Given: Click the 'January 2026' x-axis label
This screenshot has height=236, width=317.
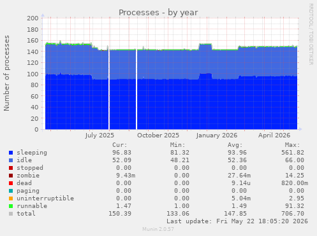Looking at the screenshot, I should pos(217,135).
